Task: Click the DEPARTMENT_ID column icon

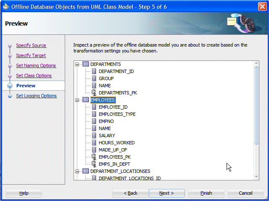Action: pos(94,71)
